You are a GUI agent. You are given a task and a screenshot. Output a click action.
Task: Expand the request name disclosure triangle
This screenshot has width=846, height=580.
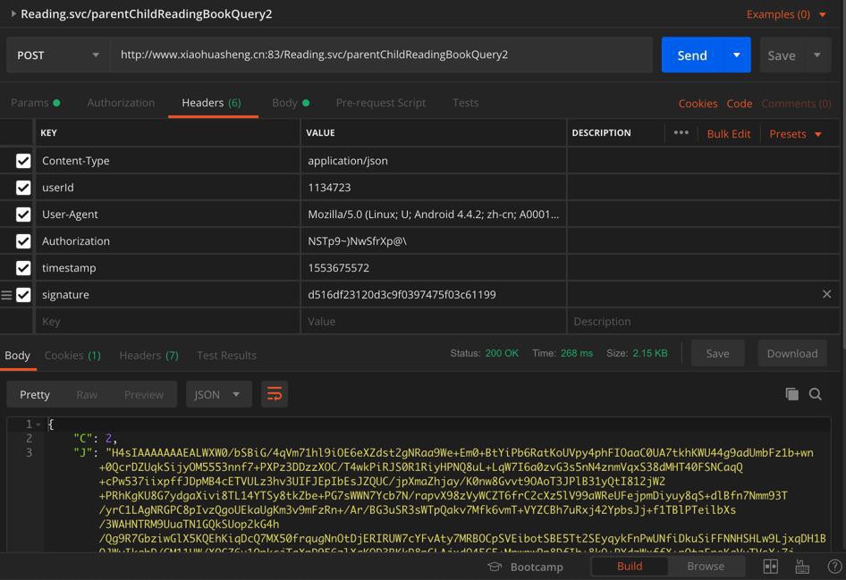click(x=13, y=13)
